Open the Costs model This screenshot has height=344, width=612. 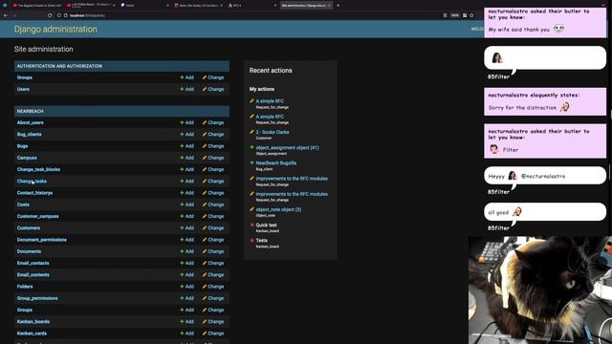[23, 204]
